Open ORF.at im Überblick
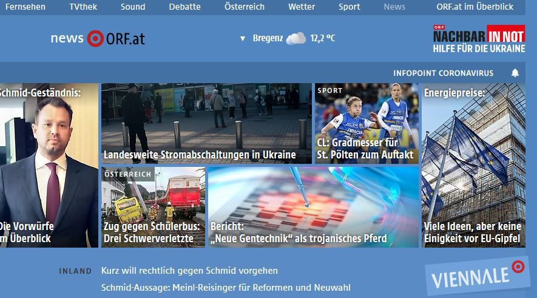 pos(475,7)
